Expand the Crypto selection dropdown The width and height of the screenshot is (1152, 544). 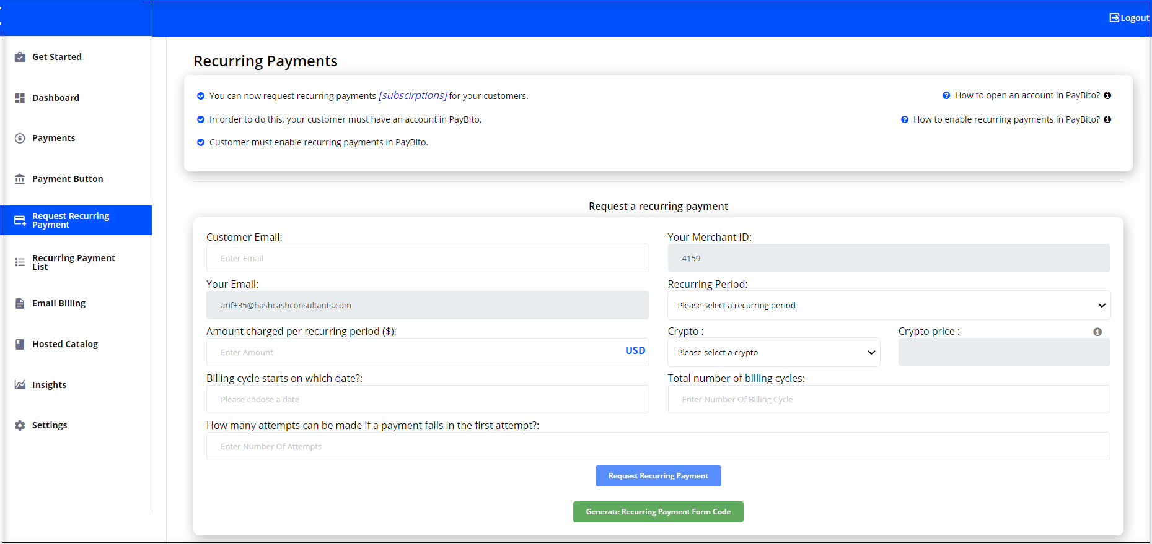[x=773, y=352]
